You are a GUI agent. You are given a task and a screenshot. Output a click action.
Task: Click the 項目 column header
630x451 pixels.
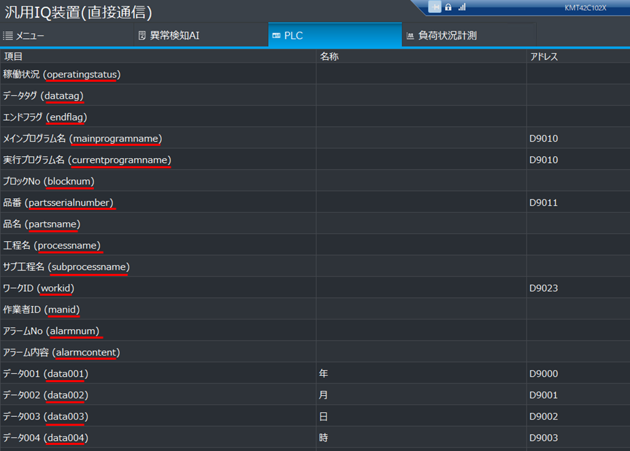(14, 57)
